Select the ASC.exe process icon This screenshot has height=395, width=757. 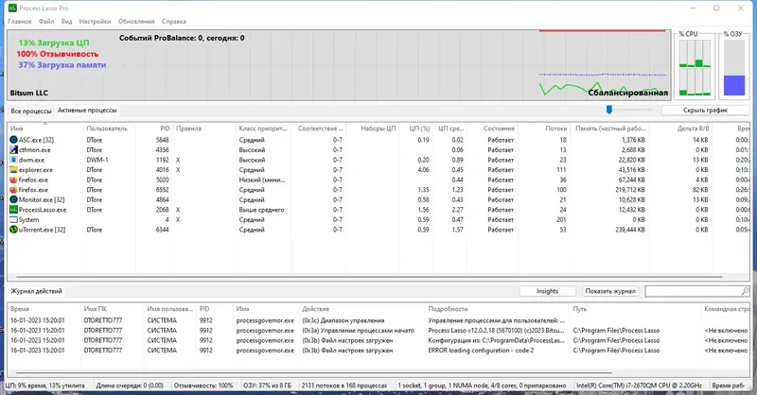click(13, 140)
